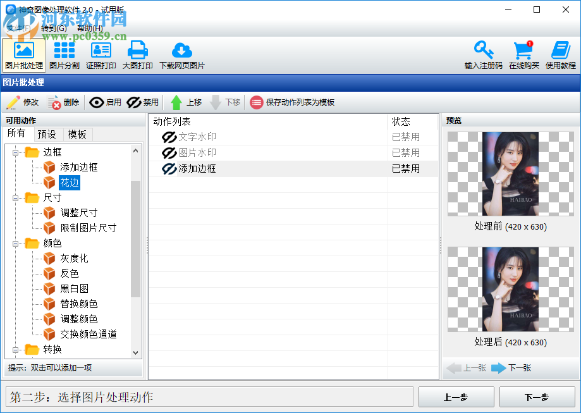Click the 尺寸 folder icon
581x413 pixels.
pos(32,197)
